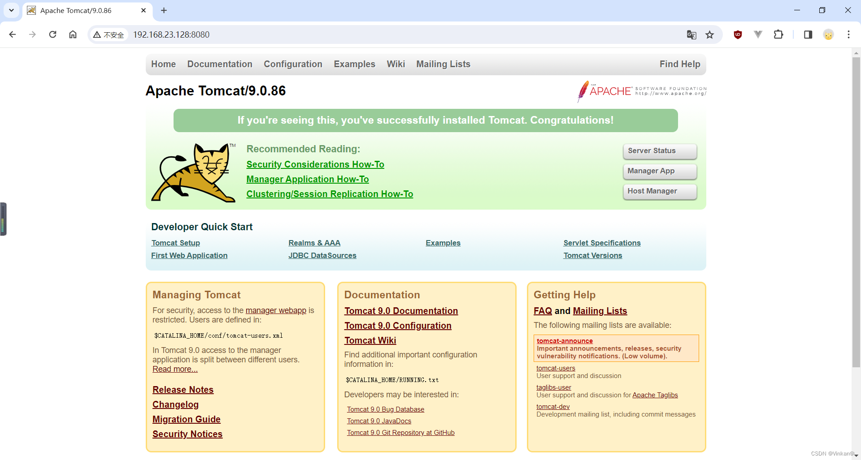Viewport: 861px width, 460px height.
Task: Open the Realms & AAA link
Action: pyautogui.click(x=314, y=243)
